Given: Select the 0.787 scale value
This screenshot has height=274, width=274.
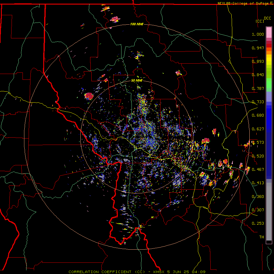Looking at the screenshot, I should pyautogui.click(x=258, y=88).
